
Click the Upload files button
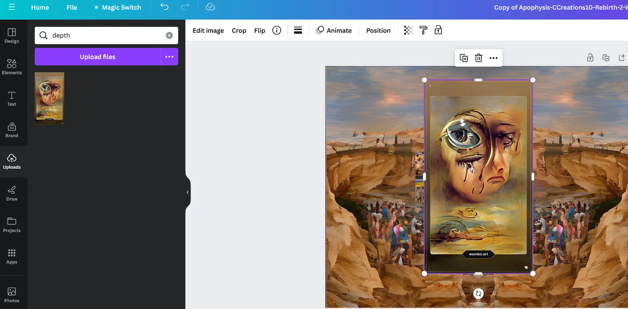[98, 57]
